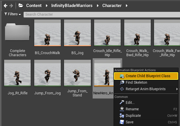Click the Jog_Rt_Rifle name label
The width and height of the screenshot is (180, 126).
18,93
